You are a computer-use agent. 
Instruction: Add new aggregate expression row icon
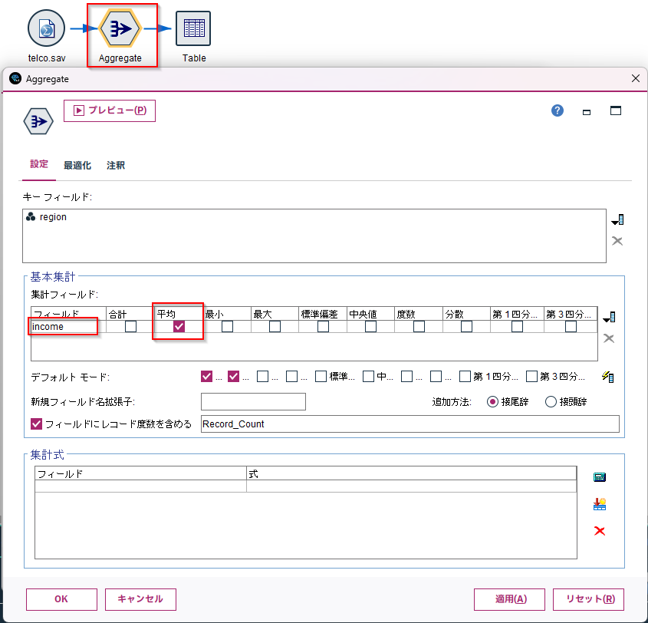[x=600, y=504]
